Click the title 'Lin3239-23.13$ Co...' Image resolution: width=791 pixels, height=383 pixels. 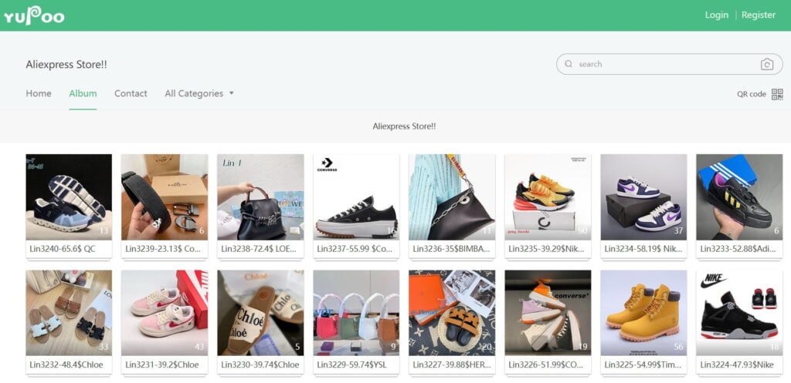pyautogui.click(x=164, y=249)
